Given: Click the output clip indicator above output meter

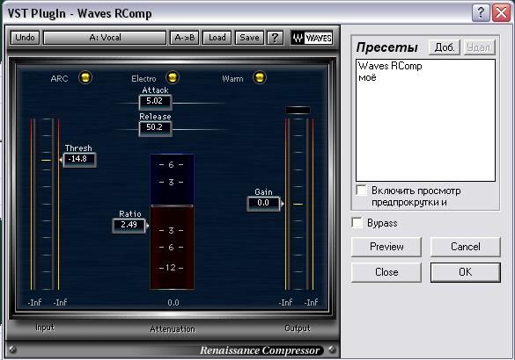Looking at the screenshot, I should tap(298, 110).
